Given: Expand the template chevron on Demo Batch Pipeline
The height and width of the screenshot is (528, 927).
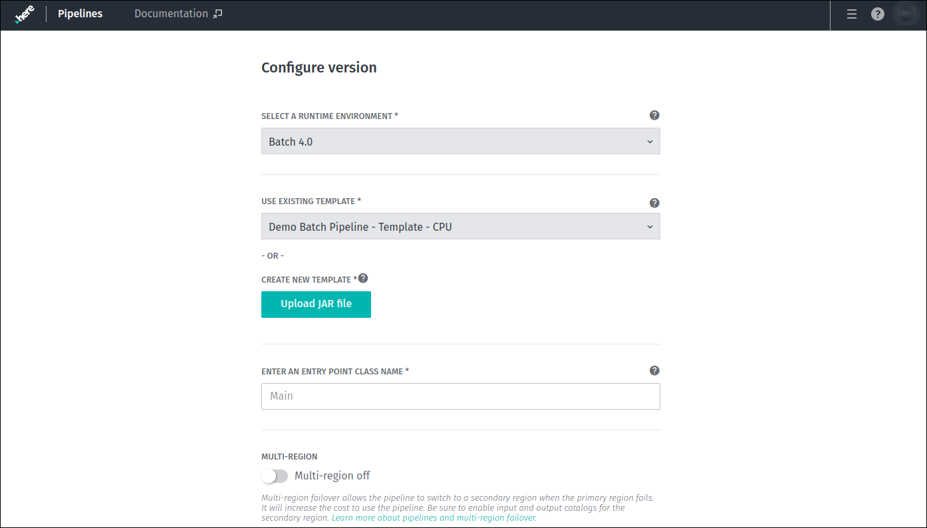Looking at the screenshot, I should click(650, 226).
